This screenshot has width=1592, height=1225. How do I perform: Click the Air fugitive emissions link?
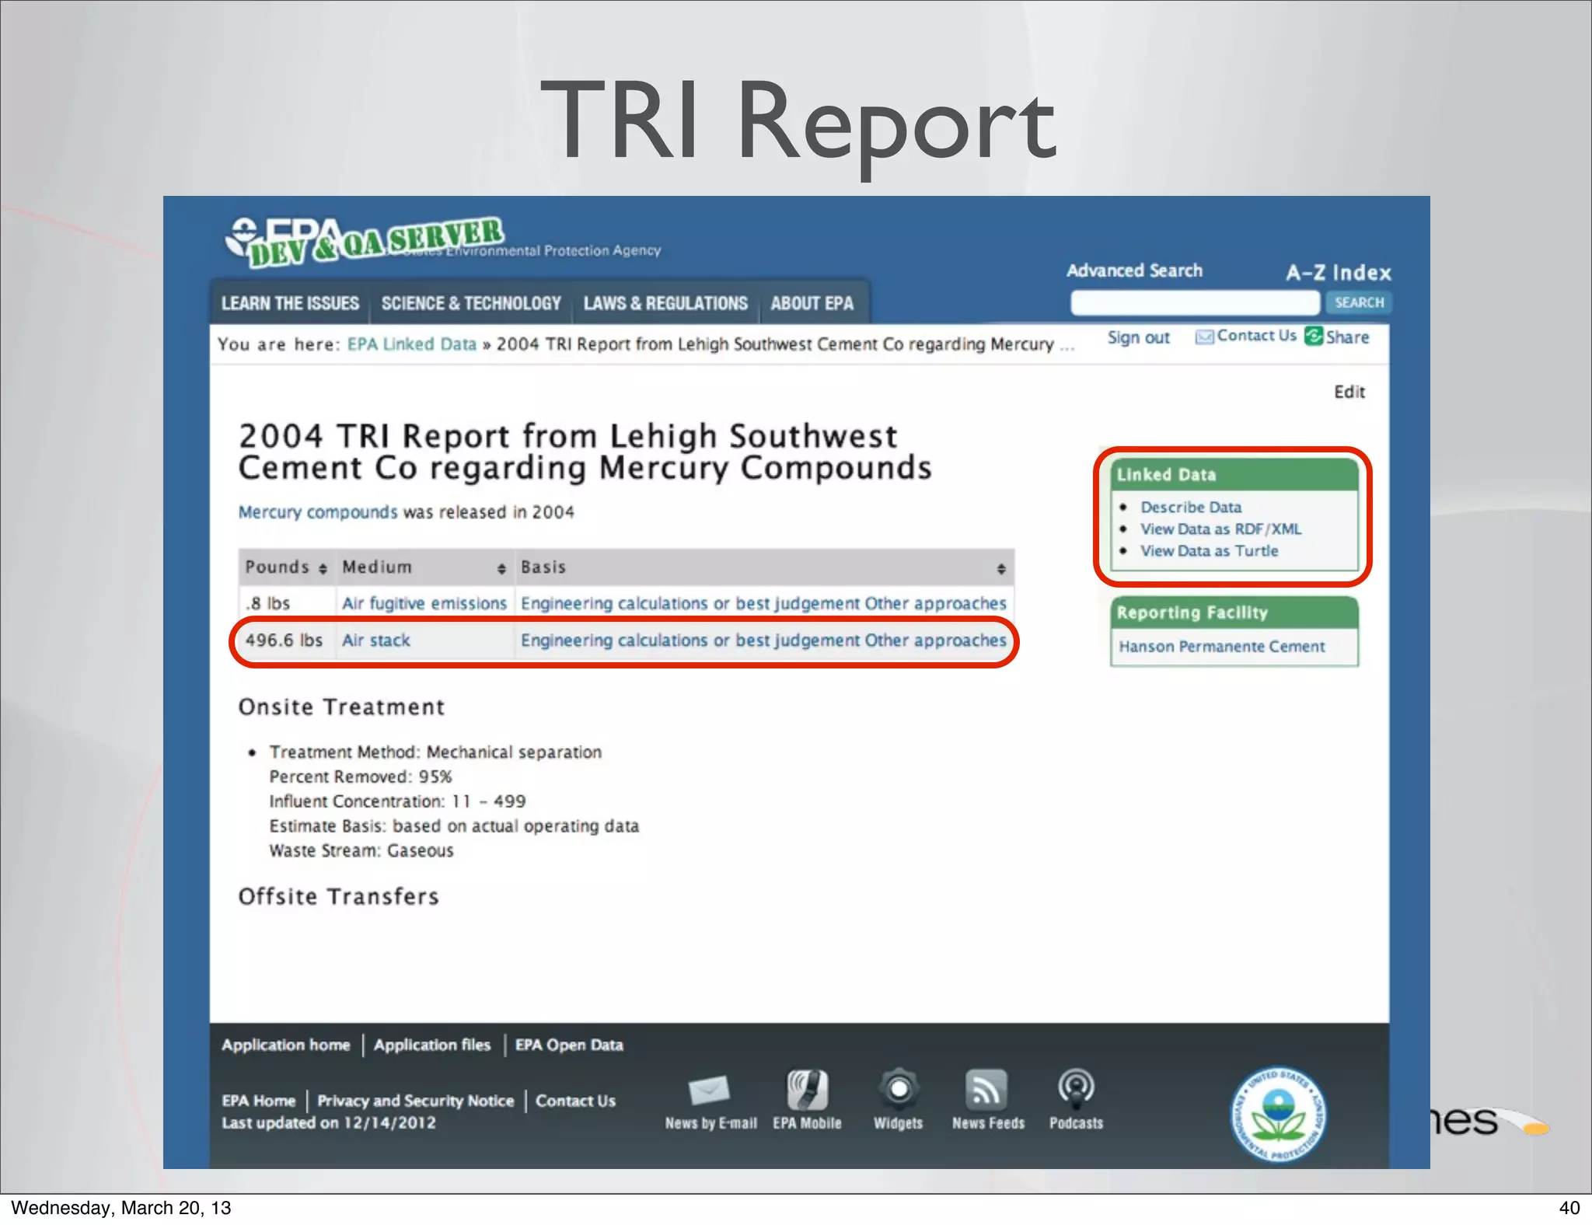[424, 604]
